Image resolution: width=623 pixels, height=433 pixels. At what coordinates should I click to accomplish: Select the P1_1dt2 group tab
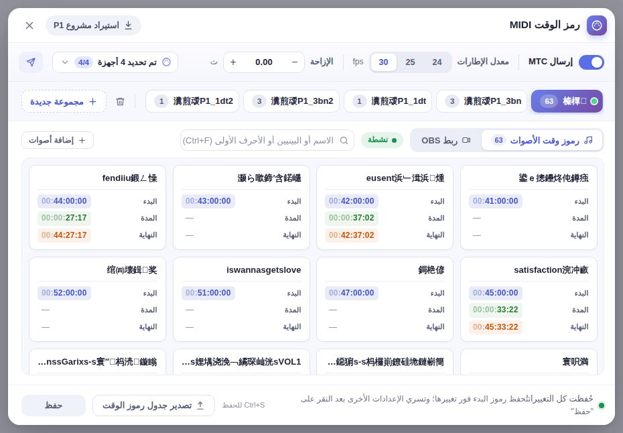pos(192,101)
